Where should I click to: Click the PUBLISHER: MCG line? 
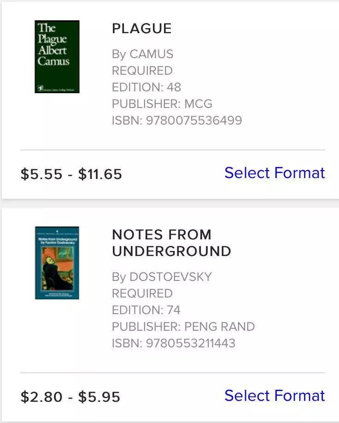coord(162,104)
